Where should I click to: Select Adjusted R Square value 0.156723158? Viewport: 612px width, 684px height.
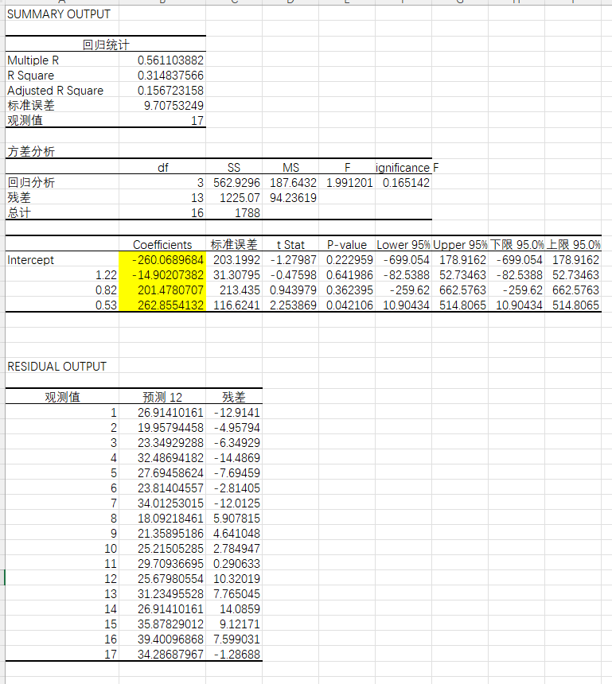(170, 91)
